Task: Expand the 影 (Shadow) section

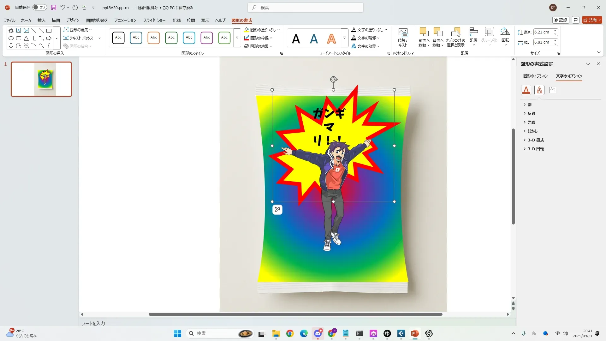Action: point(529,105)
